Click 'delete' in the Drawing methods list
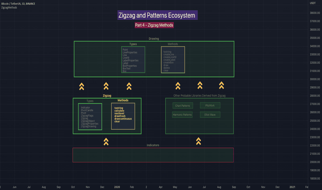 (167, 68)
